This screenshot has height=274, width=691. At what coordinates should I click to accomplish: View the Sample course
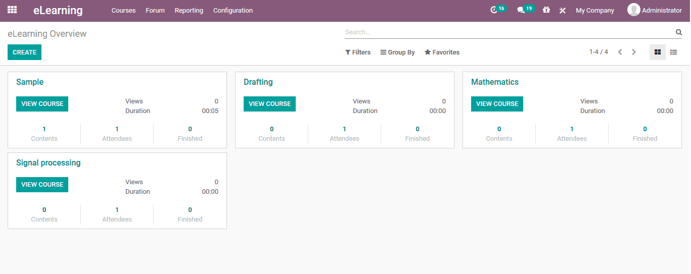[x=42, y=104]
